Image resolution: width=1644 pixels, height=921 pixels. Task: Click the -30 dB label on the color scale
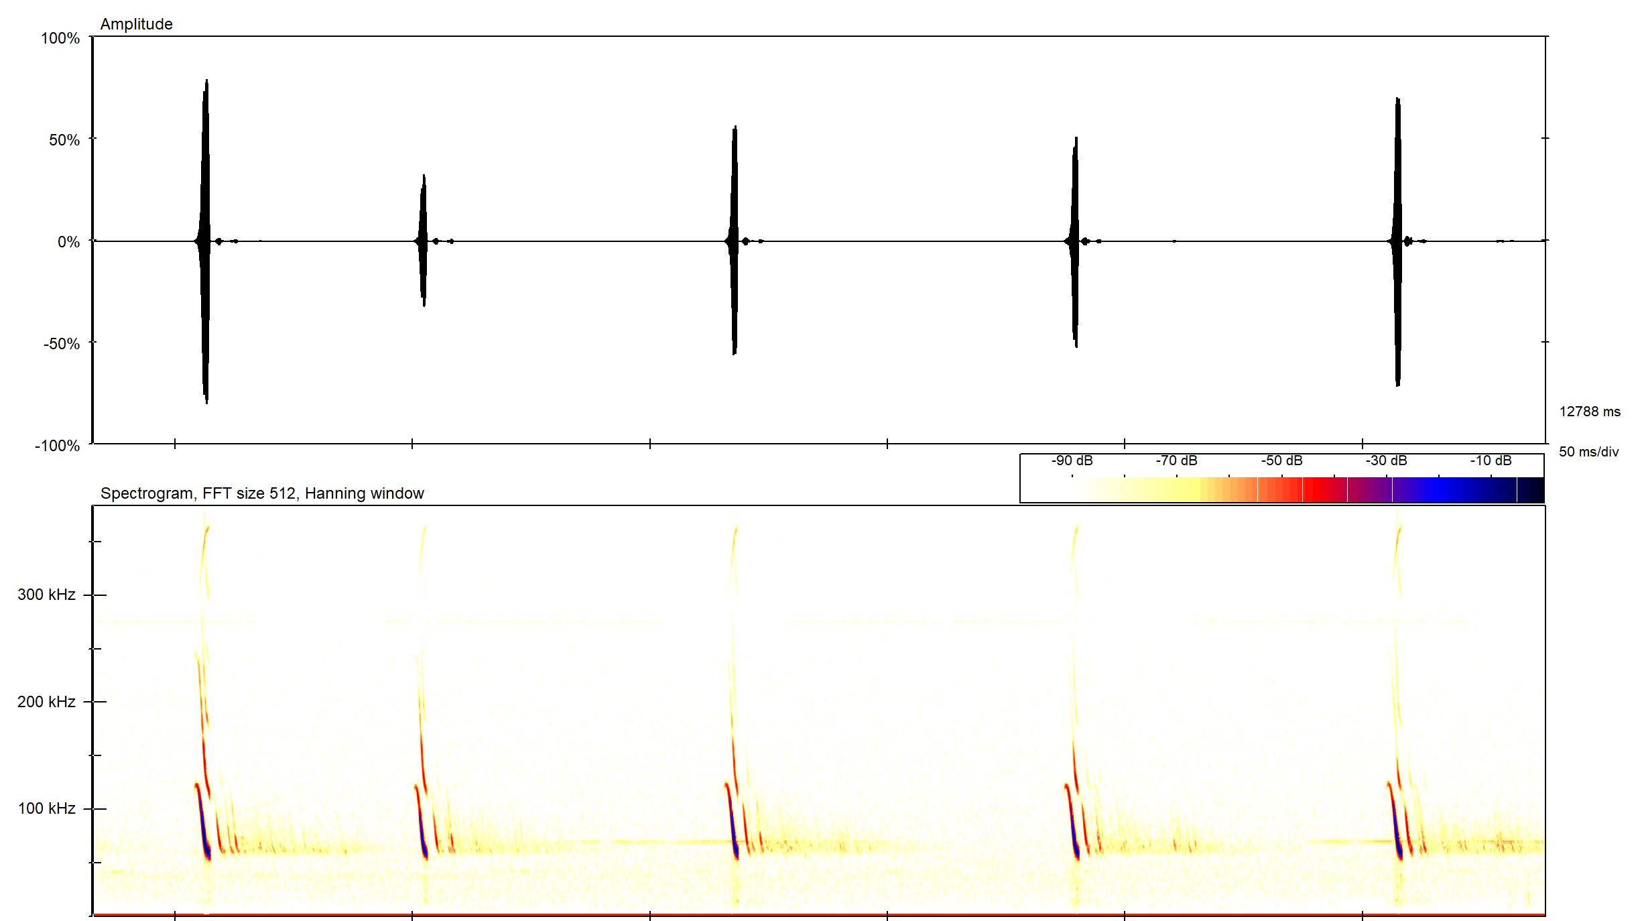tap(1386, 460)
